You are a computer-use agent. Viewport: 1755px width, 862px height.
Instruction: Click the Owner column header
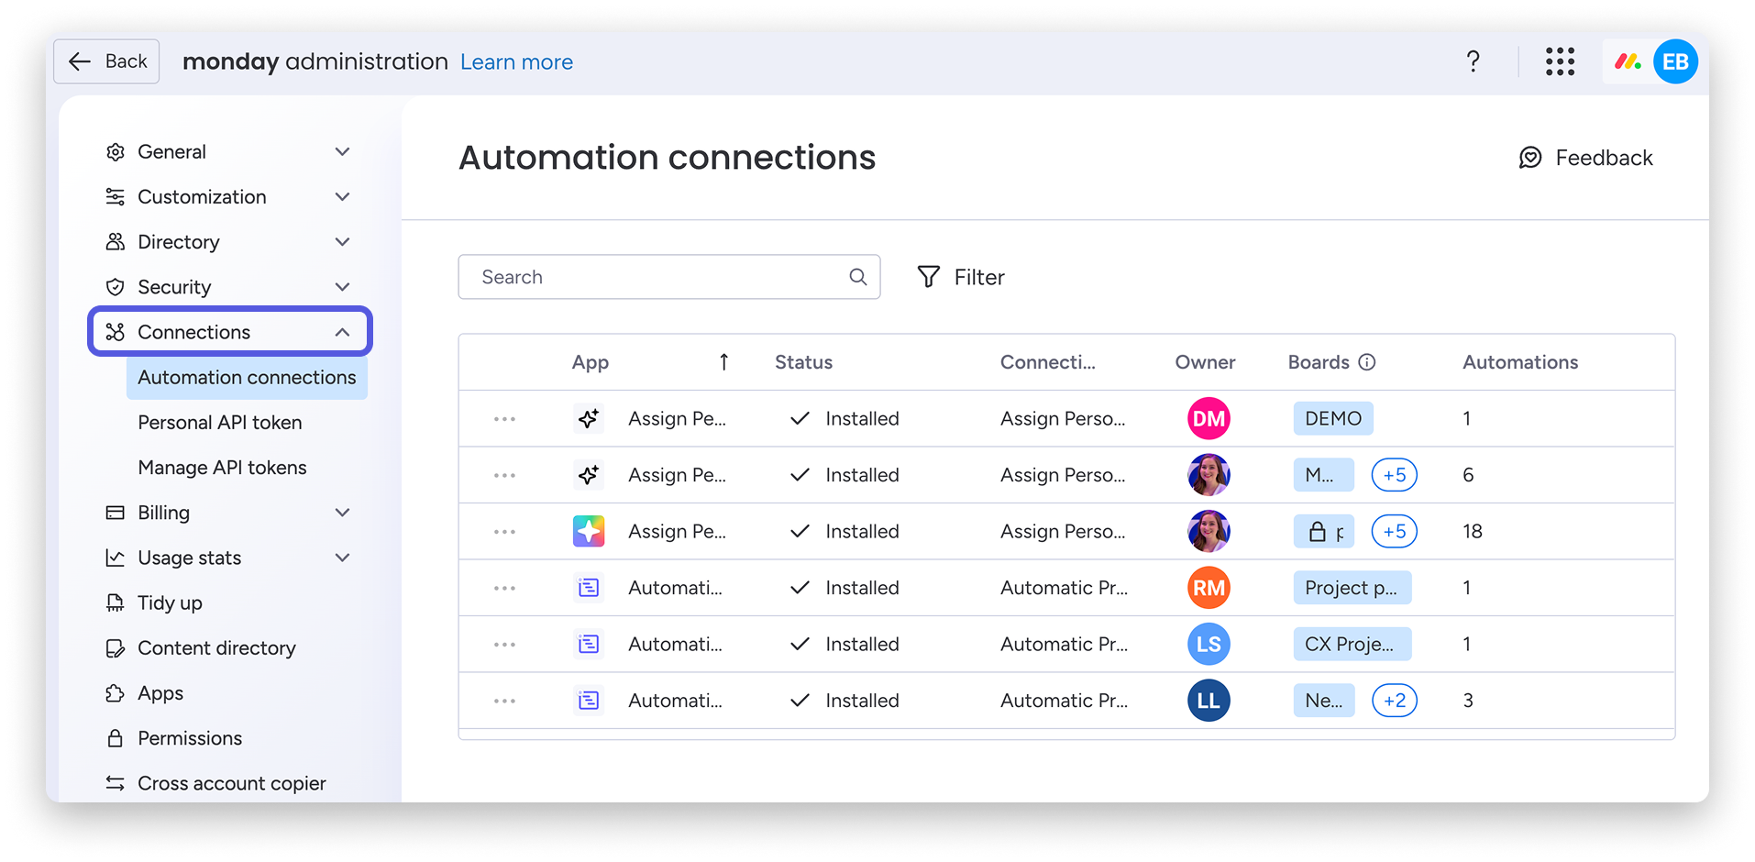(1205, 362)
